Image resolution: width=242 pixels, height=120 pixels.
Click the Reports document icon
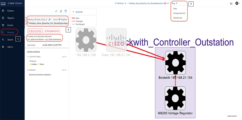click(3, 18)
